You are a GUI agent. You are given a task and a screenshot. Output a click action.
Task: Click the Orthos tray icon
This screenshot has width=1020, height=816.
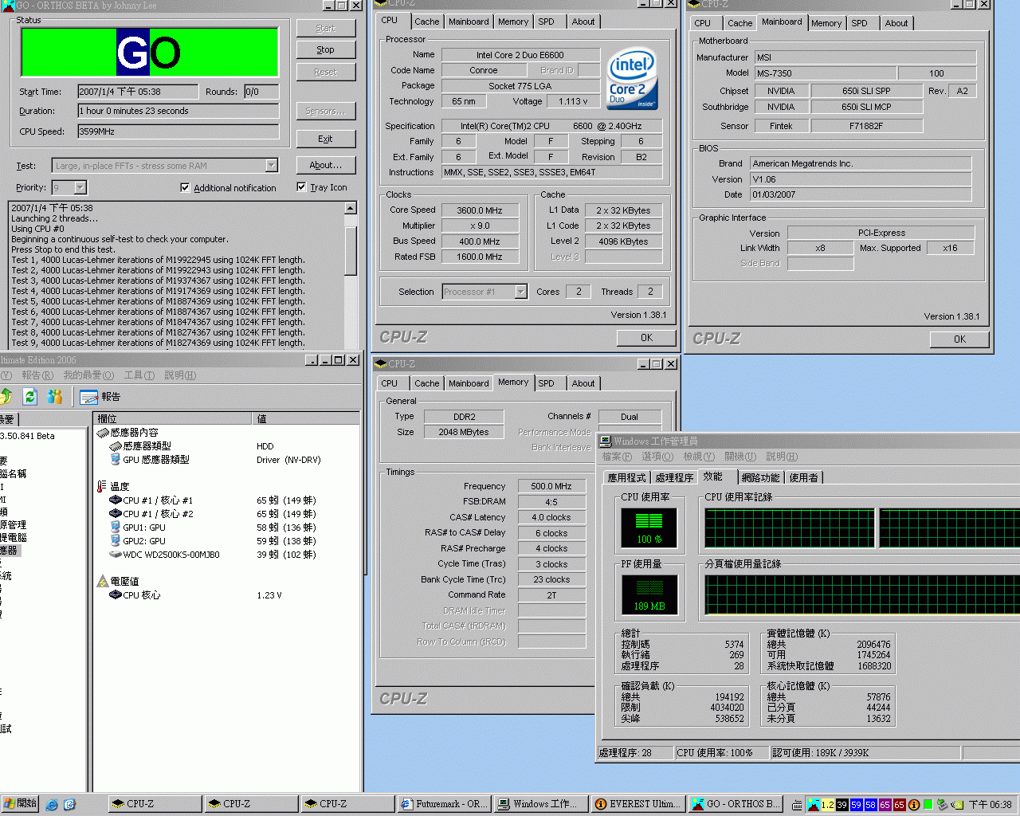(x=814, y=805)
